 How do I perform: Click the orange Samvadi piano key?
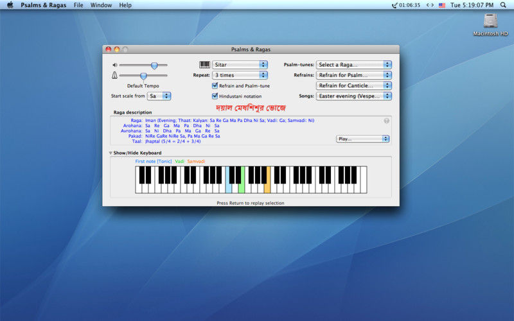[267, 187]
